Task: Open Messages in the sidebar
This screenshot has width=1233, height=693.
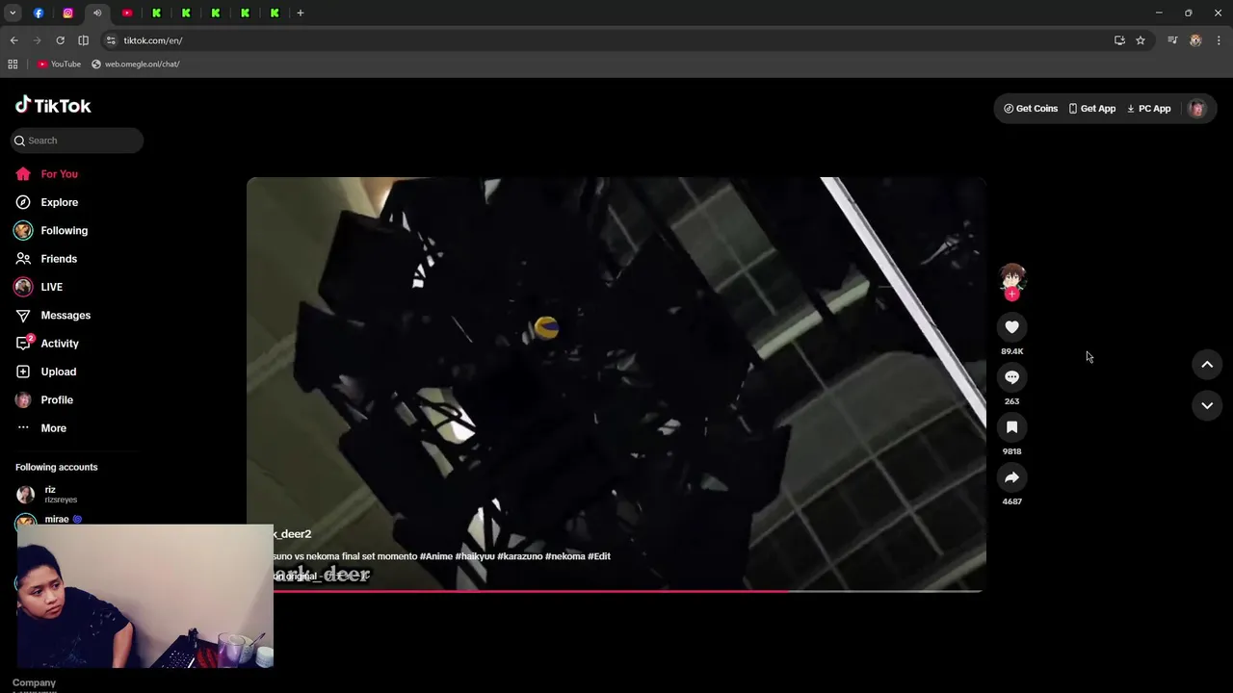Action: 52,315
